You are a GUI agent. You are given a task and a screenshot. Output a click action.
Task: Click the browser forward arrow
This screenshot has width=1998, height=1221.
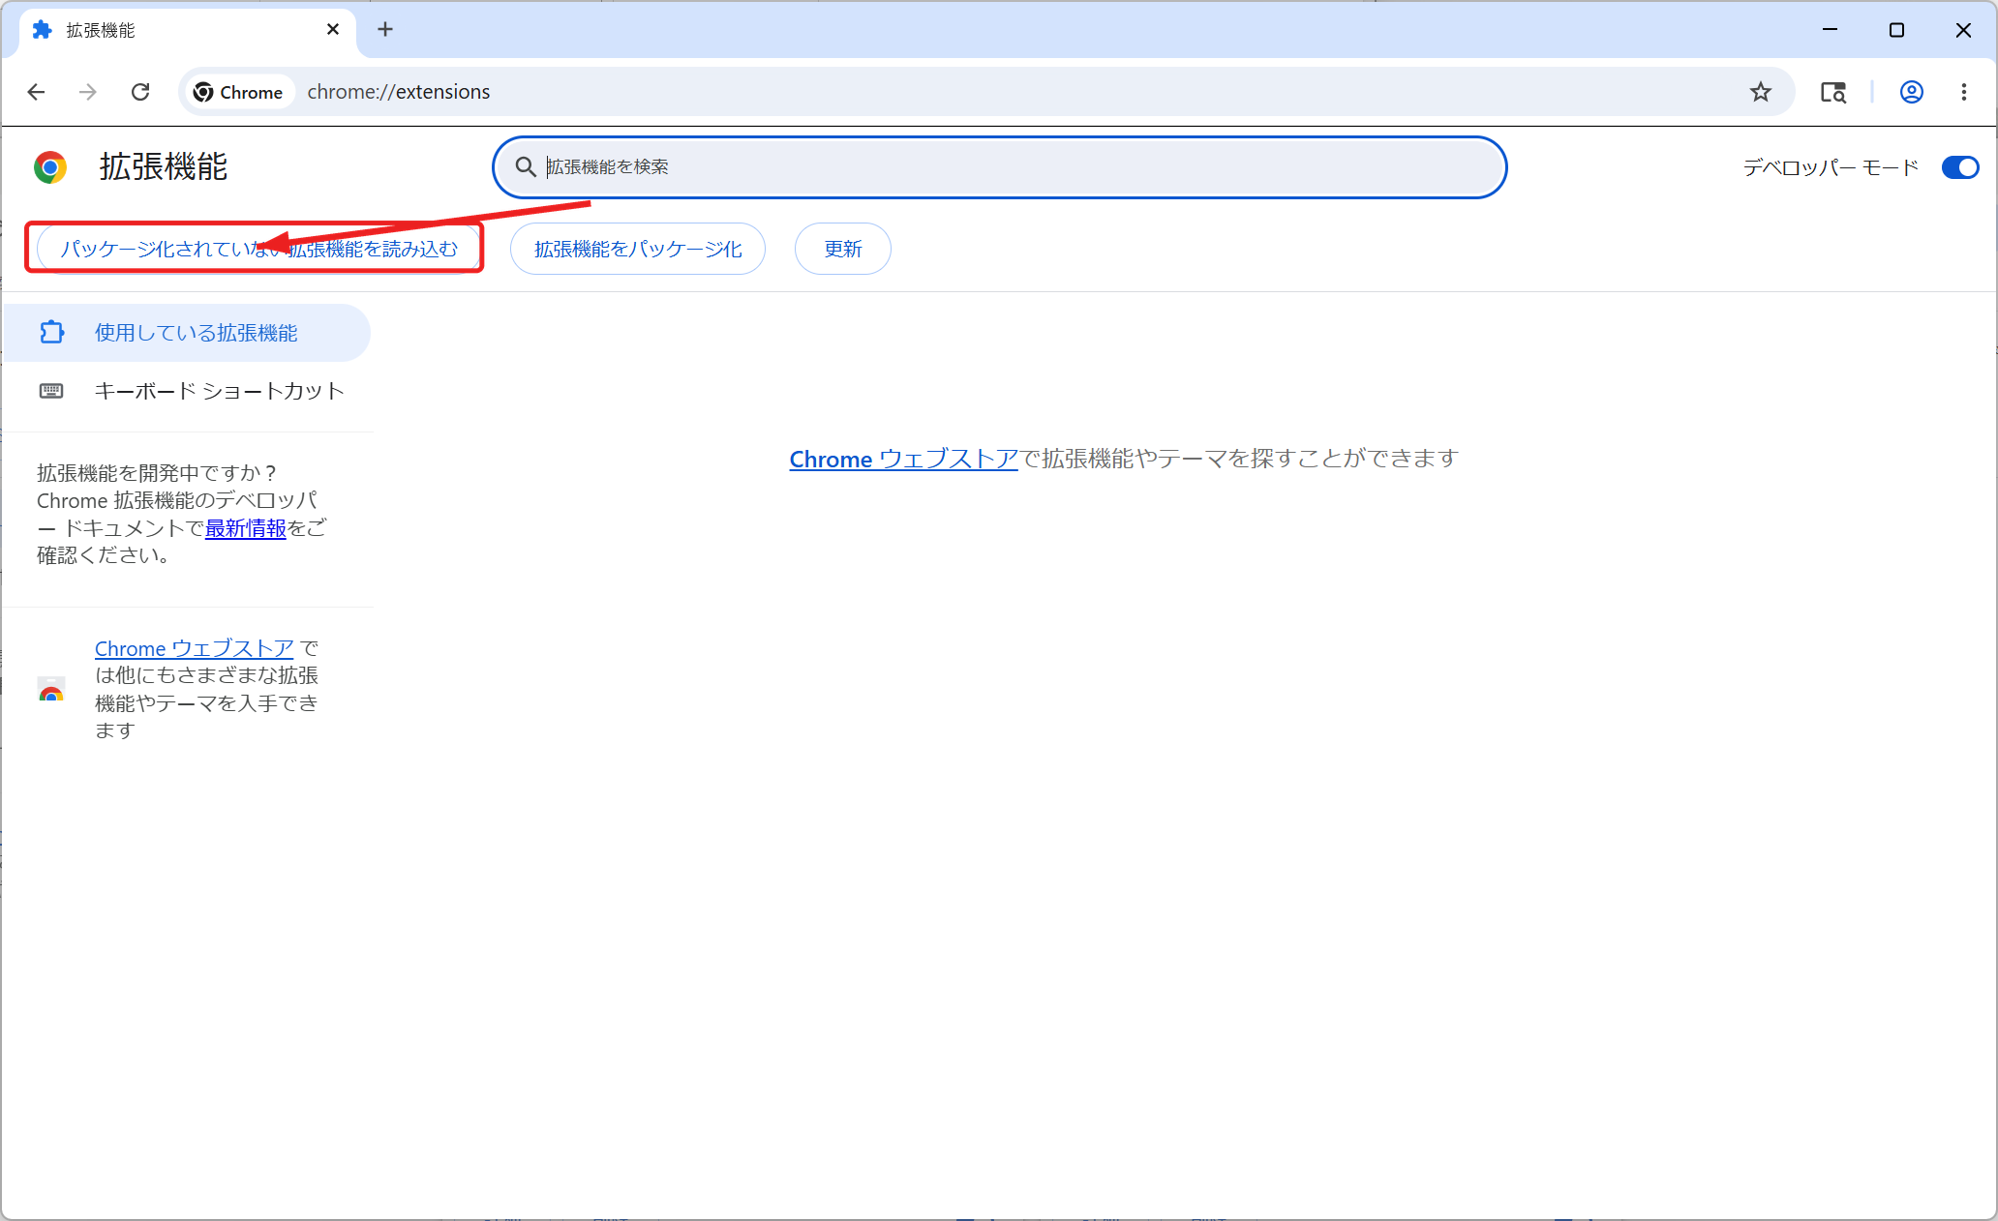[x=88, y=92]
